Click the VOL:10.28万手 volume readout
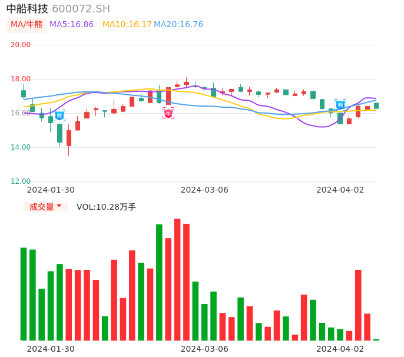Screen dimensions: 404x357 tap(106, 207)
